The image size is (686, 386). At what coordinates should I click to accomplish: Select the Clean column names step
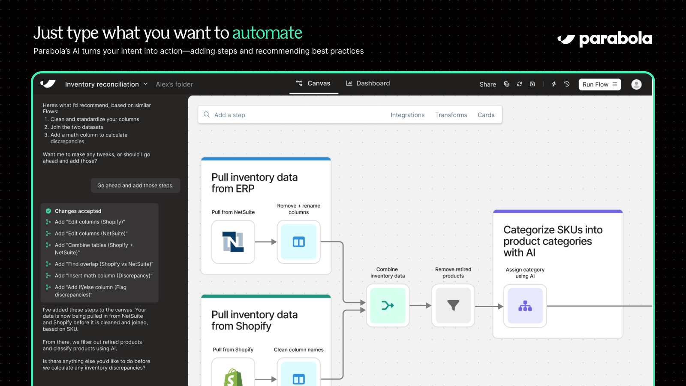pos(299,372)
